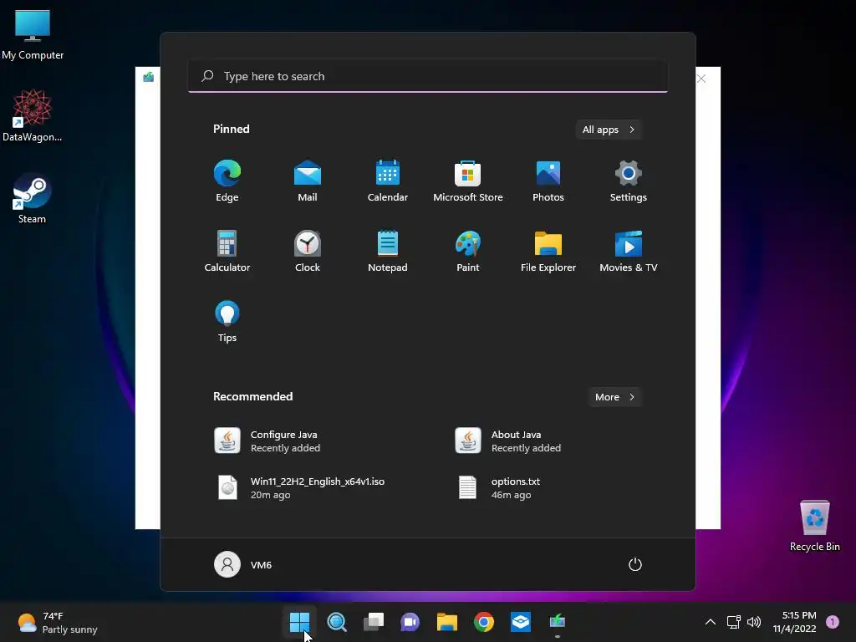856x642 pixels.
Task: Switch to the running app on taskbar
Action: tap(558, 622)
